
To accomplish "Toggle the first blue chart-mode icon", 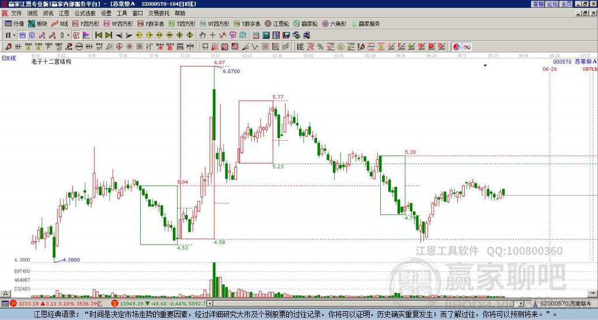I will [x=23, y=35].
